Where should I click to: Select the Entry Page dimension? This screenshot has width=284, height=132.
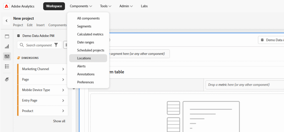tap(43, 100)
